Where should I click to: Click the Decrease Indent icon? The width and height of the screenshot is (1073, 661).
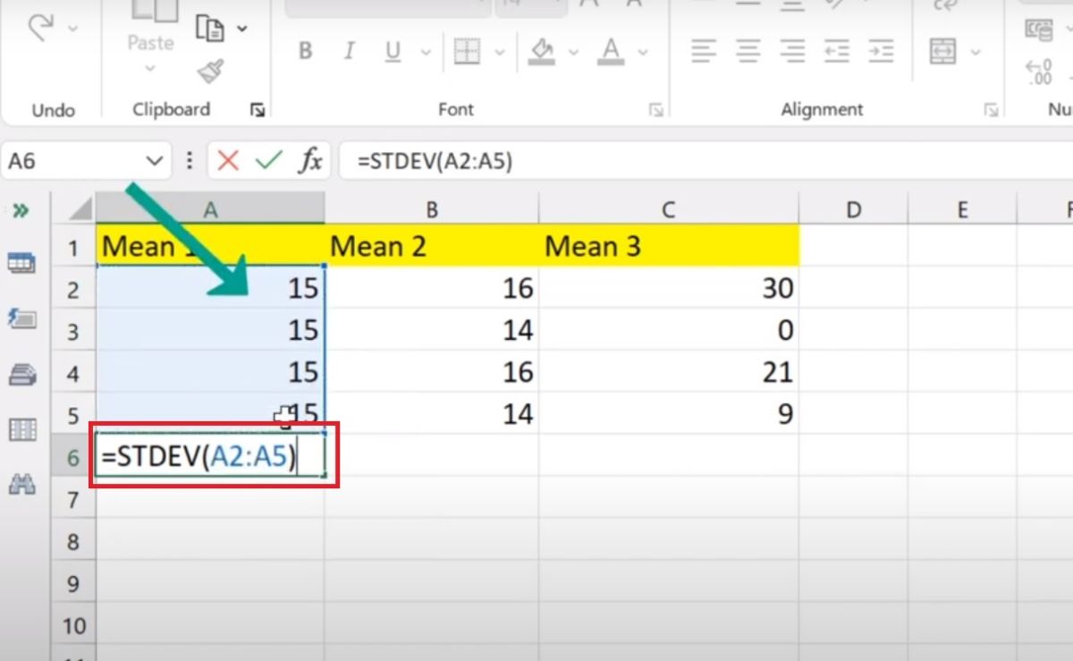837,51
